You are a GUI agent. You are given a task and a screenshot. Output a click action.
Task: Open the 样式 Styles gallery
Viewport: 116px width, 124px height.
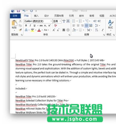tap(111, 25)
